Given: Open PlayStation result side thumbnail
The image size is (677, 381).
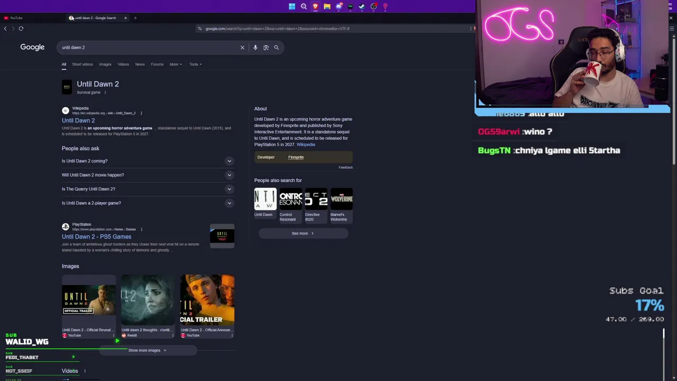Looking at the screenshot, I should pyautogui.click(x=222, y=235).
